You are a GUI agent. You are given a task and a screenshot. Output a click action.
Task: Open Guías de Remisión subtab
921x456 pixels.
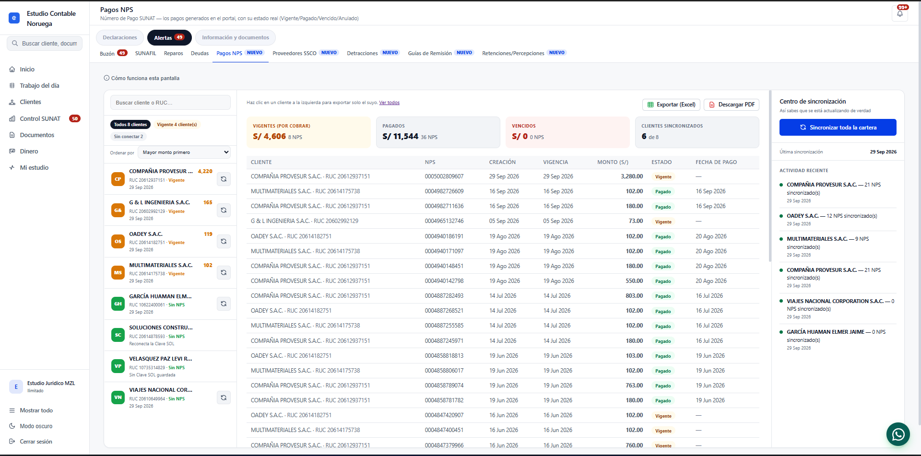click(x=440, y=53)
